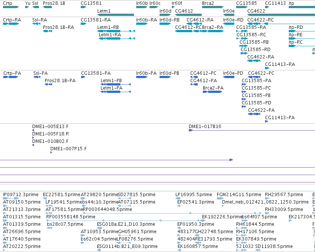Click the IP09712.3prime EST label
The height and width of the screenshot is (252, 315).
click(21, 194)
